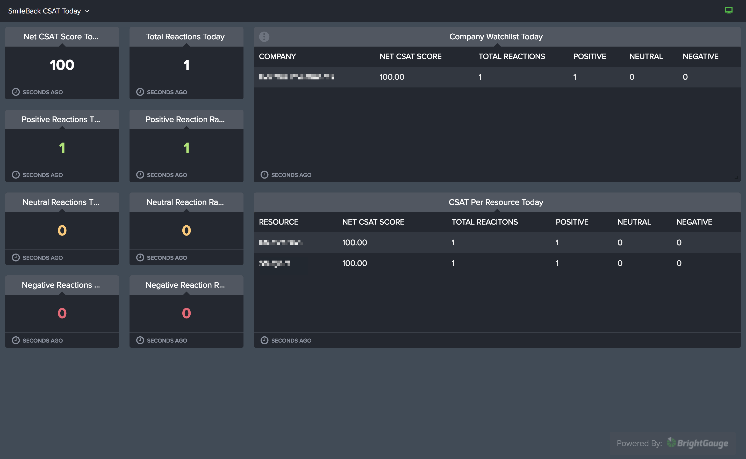Click the clock icon under Neutral Reactions T...
The height and width of the screenshot is (459, 746).
16,258
